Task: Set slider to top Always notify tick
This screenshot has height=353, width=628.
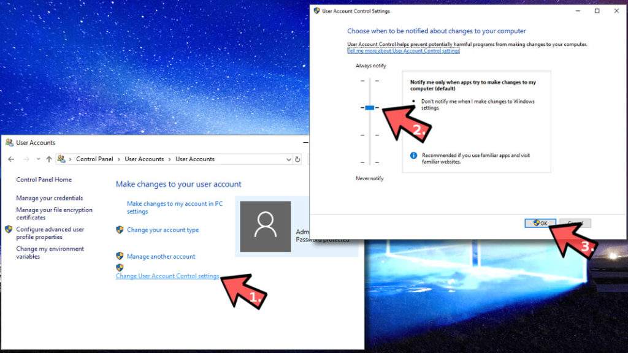Action: click(370, 81)
